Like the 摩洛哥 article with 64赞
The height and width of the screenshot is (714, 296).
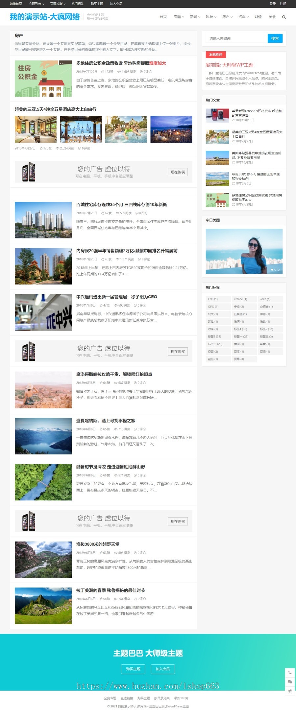101,383
